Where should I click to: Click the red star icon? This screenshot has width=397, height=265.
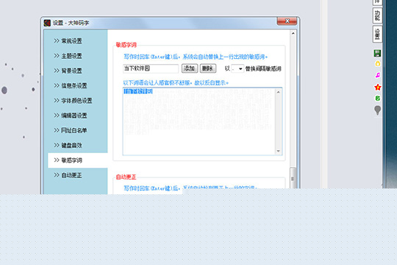pyautogui.click(x=377, y=88)
